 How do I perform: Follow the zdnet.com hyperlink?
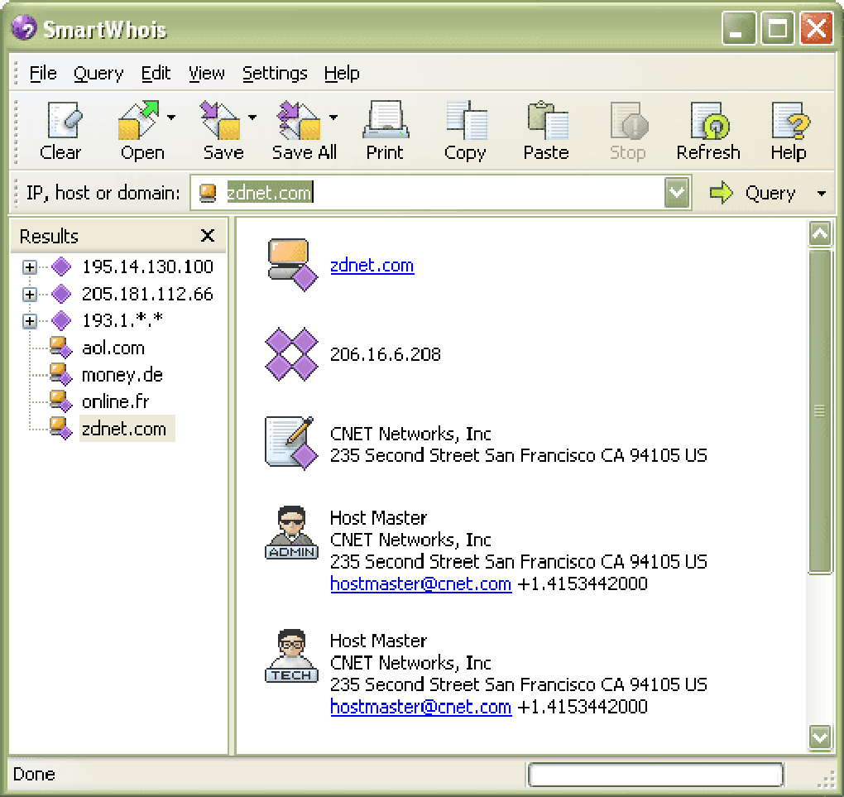coord(372,265)
